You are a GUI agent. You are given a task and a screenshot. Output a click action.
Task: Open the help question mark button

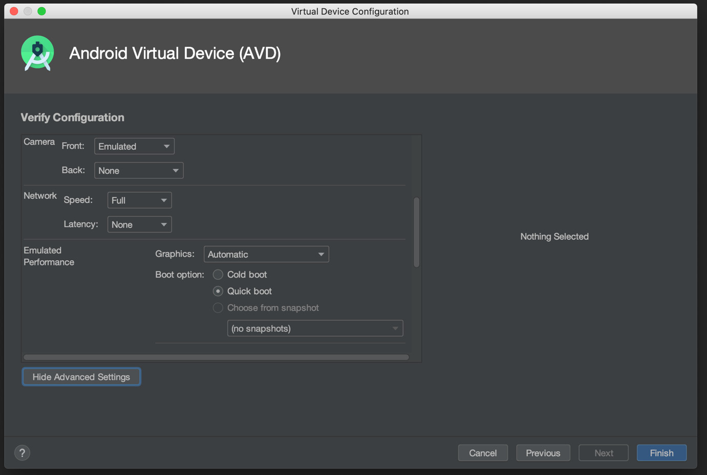(22, 453)
